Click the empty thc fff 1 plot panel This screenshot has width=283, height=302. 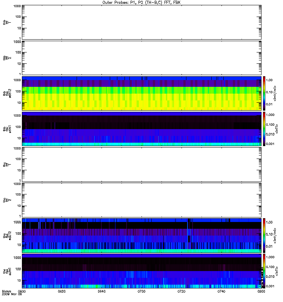[142, 165]
